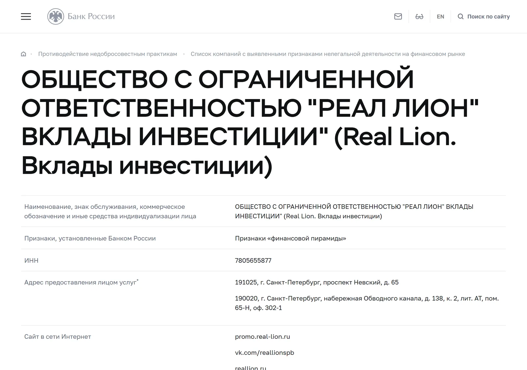Go to home via breadcrumb house icon
This screenshot has height=370, width=527.
[23, 54]
